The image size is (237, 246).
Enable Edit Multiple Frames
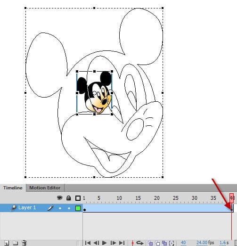click(x=164, y=243)
